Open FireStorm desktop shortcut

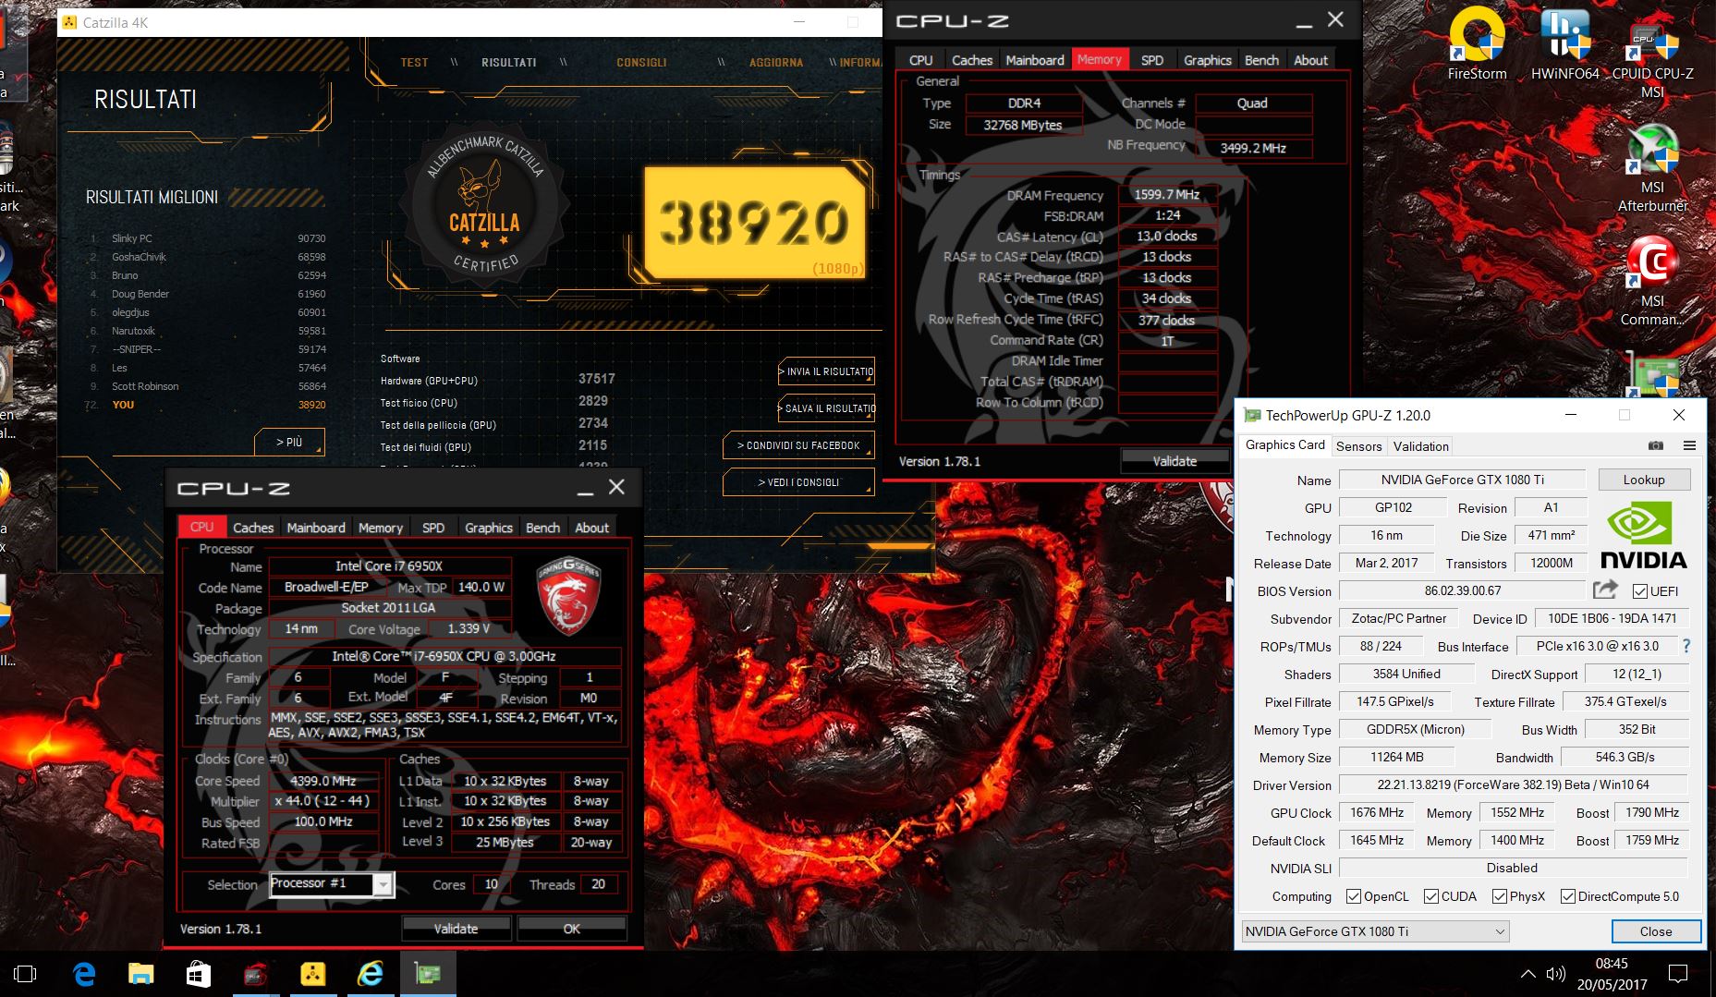(1476, 44)
